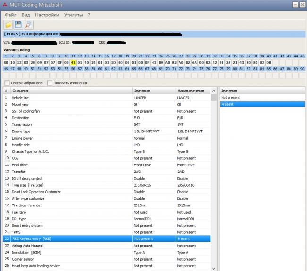Screen dimensions: 307x271
Task: Click the 'Новое значение' column header
Action: pos(190,90)
